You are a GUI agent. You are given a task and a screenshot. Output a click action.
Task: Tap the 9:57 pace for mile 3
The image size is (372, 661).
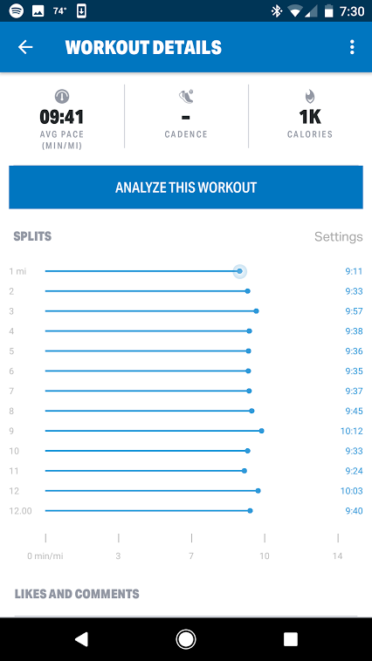(354, 311)
